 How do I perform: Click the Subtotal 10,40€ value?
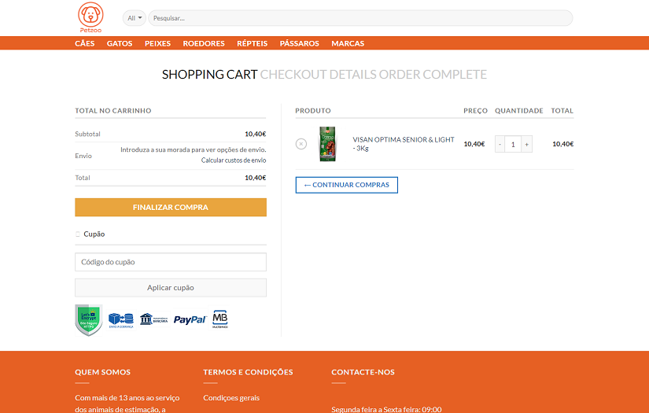[256, 134]
